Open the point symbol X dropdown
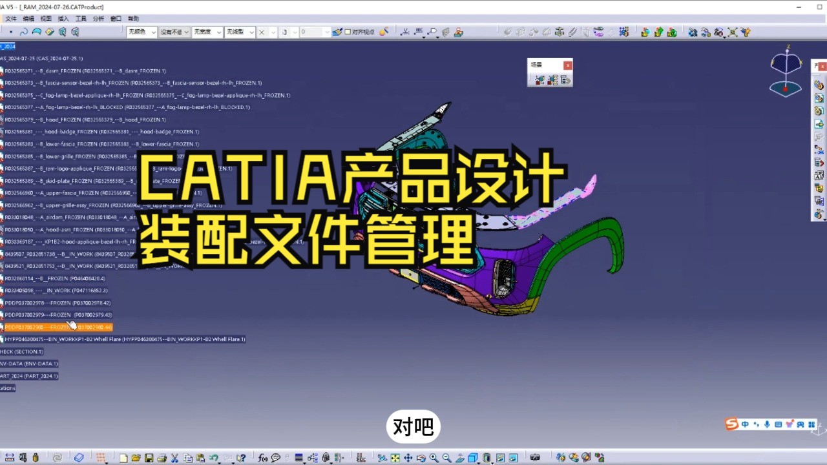This screenshot has height=465, width=827. [x=267, y=32]
